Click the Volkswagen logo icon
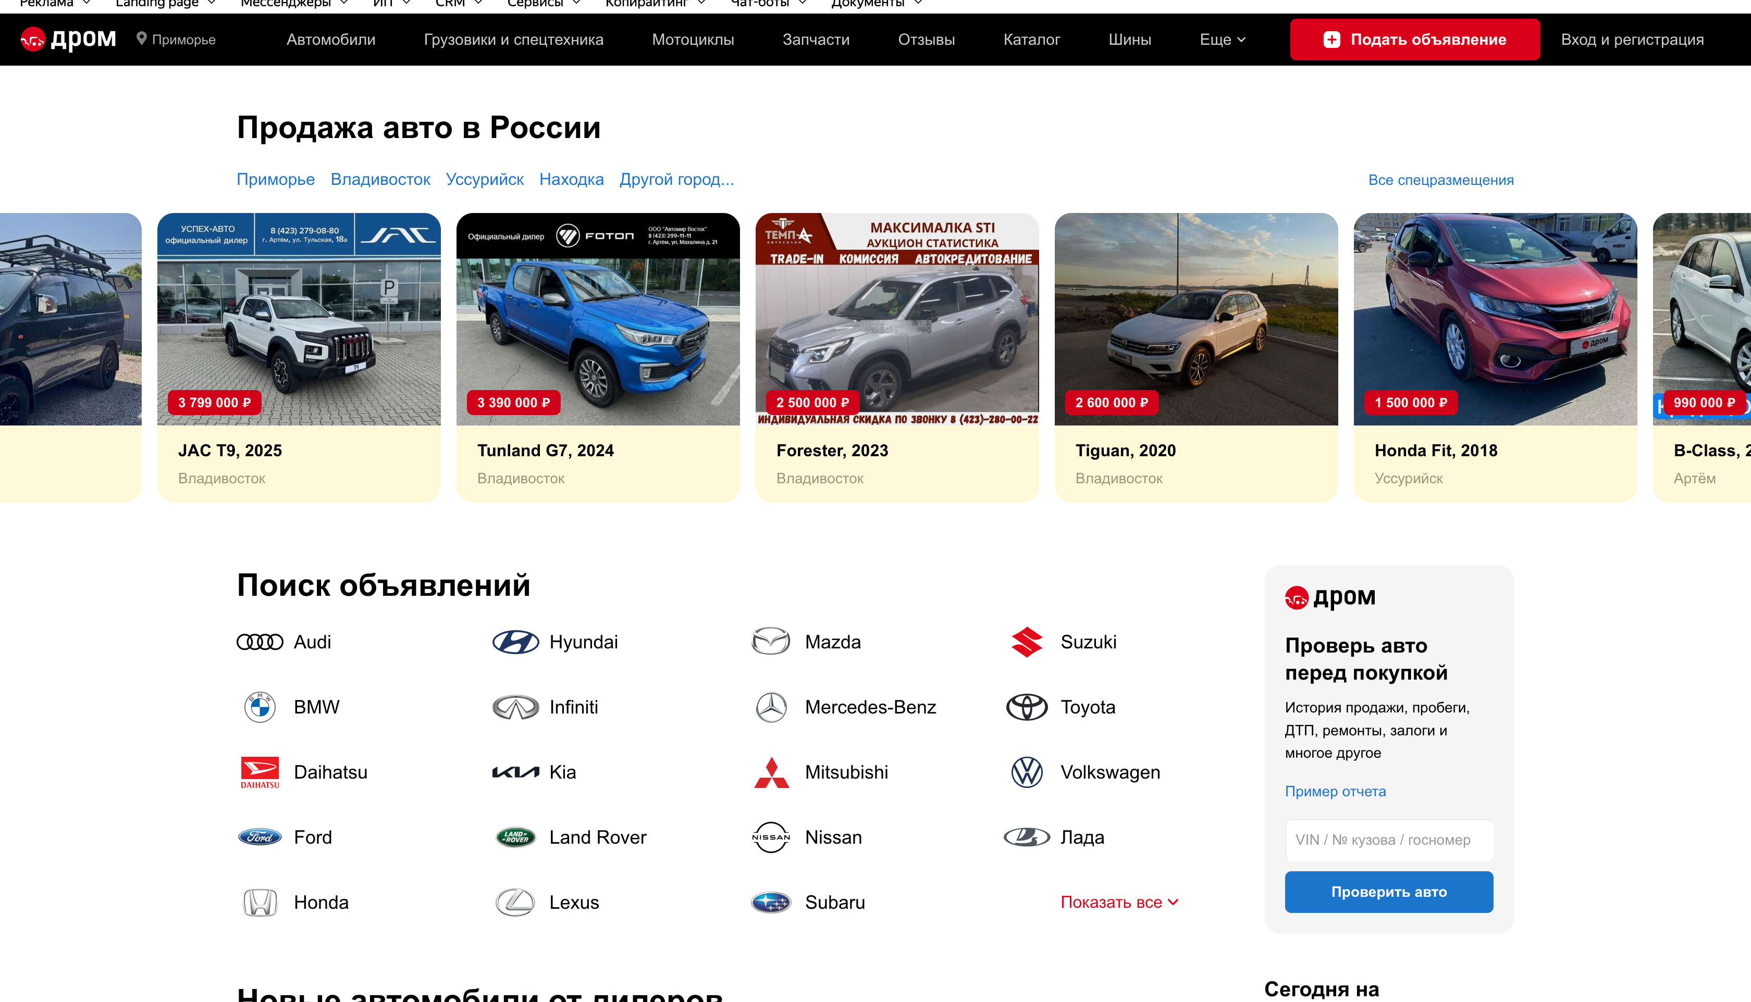Image resolution: width=1751 pixels, height=1002 pixels. 1027,772
